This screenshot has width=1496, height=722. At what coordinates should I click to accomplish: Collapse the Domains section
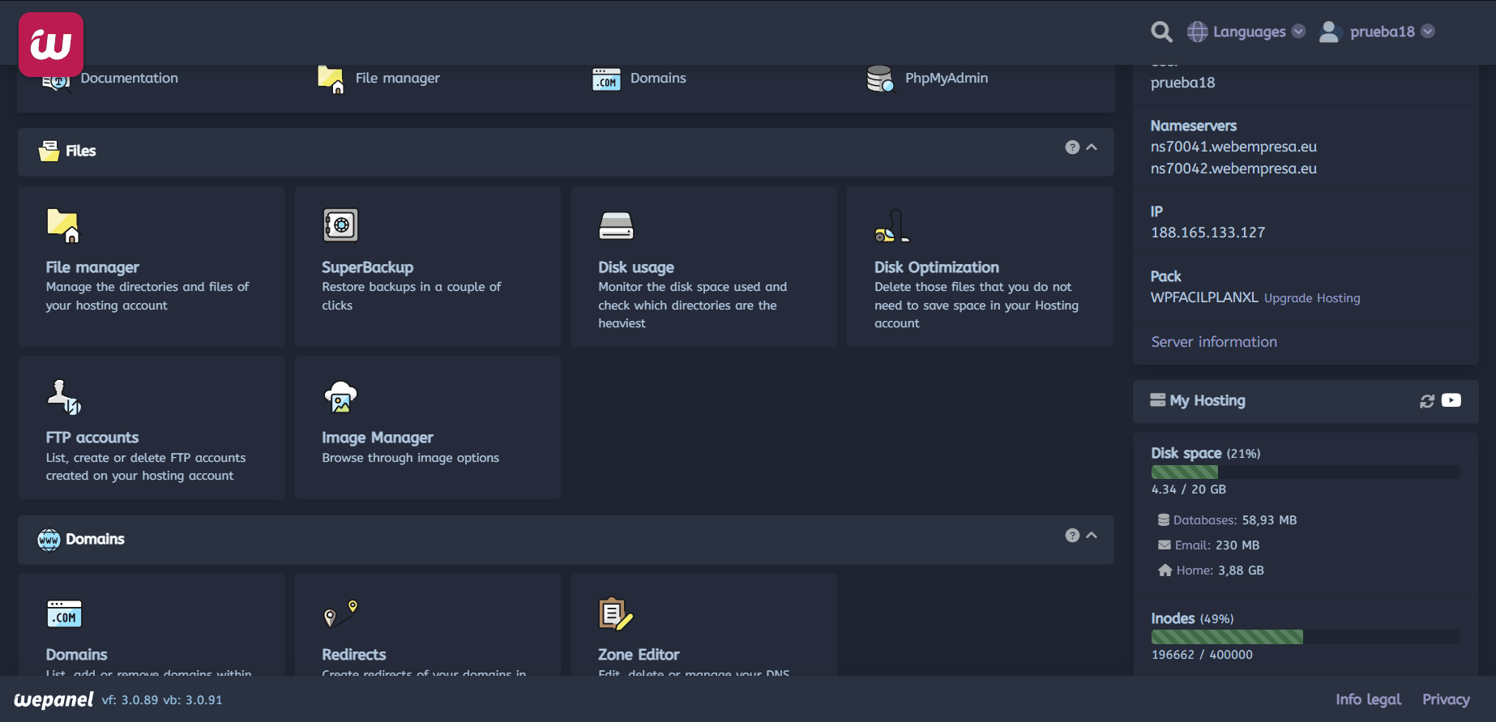tap(1092, 536)
